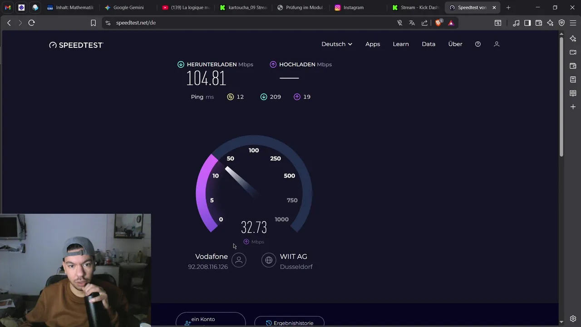Click Leo AI icon in right sidebar
This screenshot has height=327, width=581.
point(573,39)
